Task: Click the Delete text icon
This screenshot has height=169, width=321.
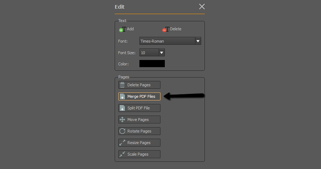Action: point(166,30)
